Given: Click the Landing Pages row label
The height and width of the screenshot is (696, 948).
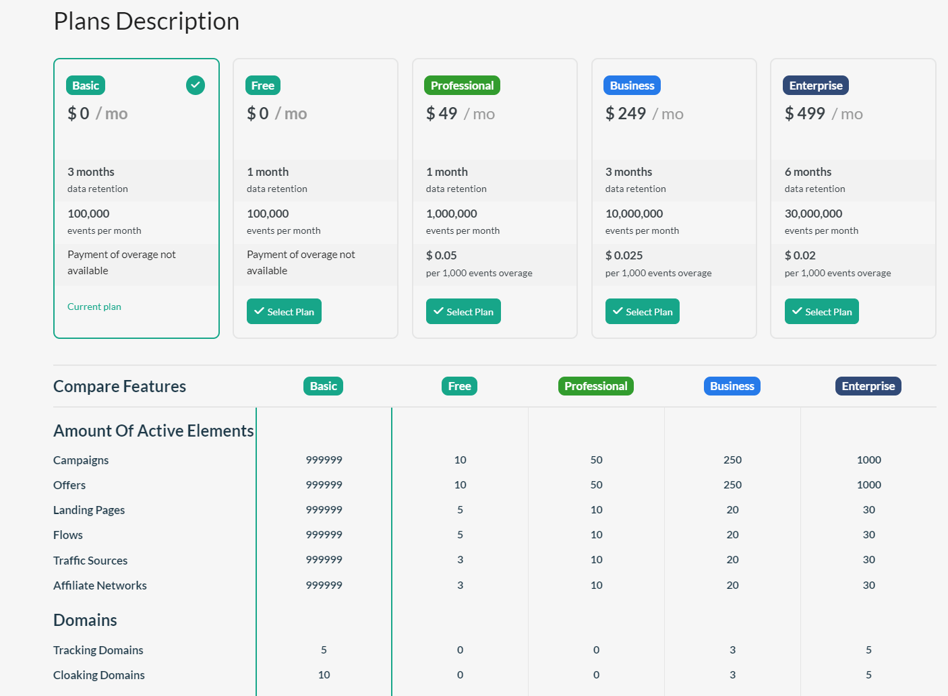Looking at the screenshot, I should [89, 510].
